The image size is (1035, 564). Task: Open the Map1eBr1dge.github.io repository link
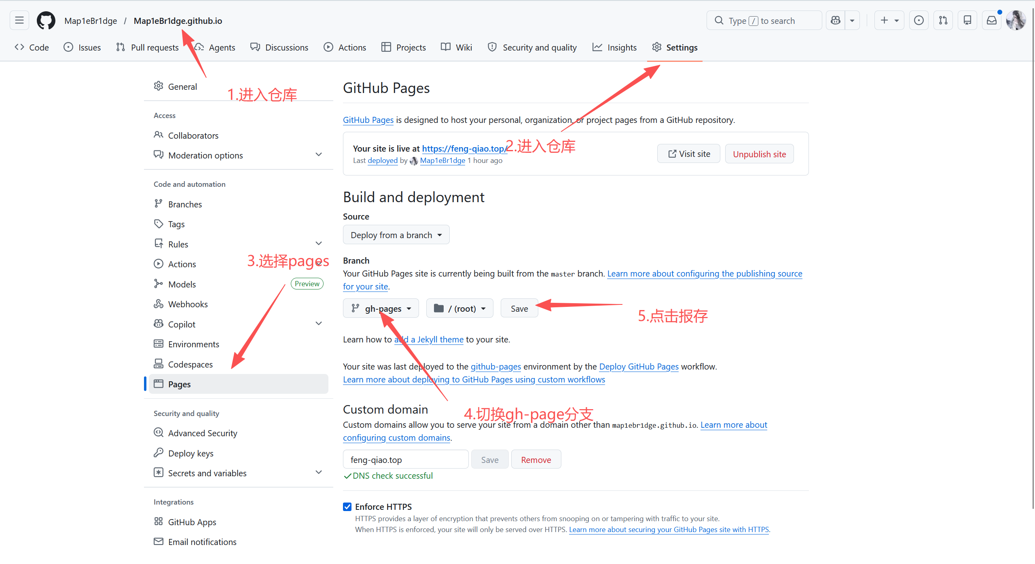(x=178, y=21)
